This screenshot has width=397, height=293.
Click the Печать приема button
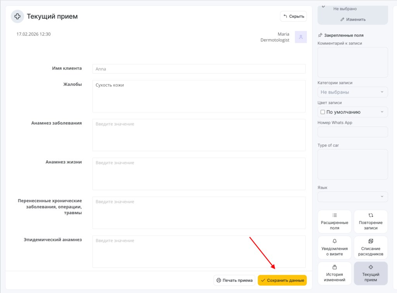(235, 280)
